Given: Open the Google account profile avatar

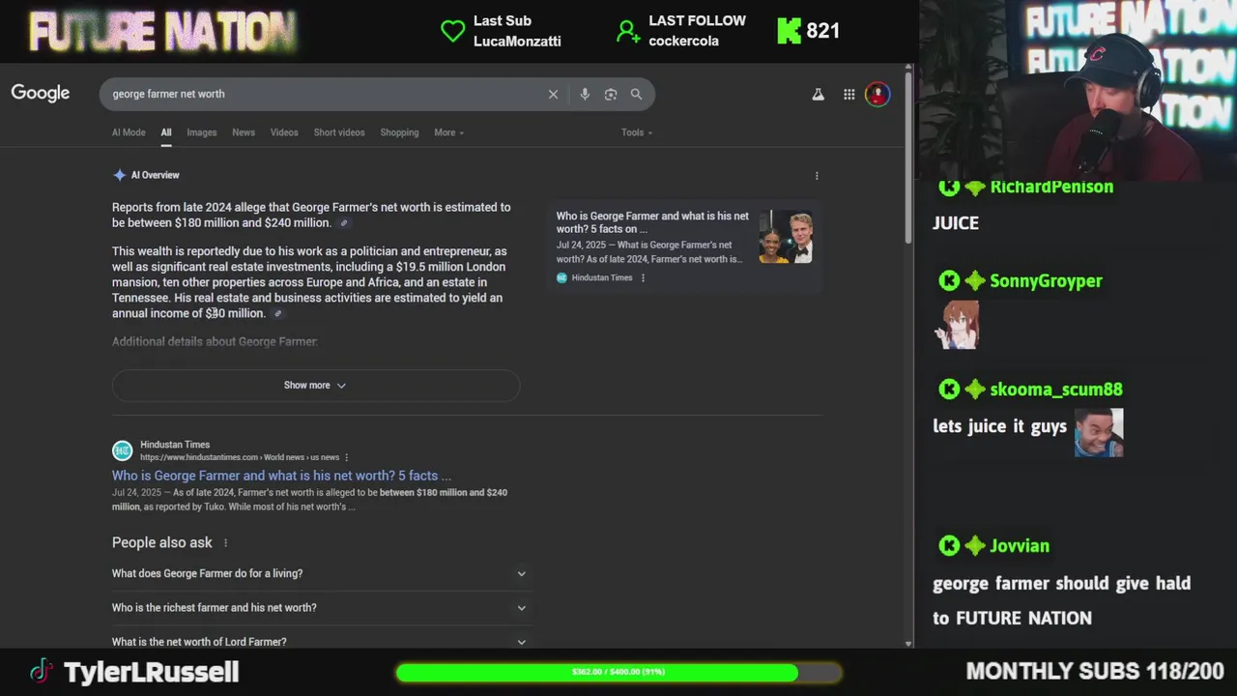Looking at the screenshot, I should pos(877,94).
